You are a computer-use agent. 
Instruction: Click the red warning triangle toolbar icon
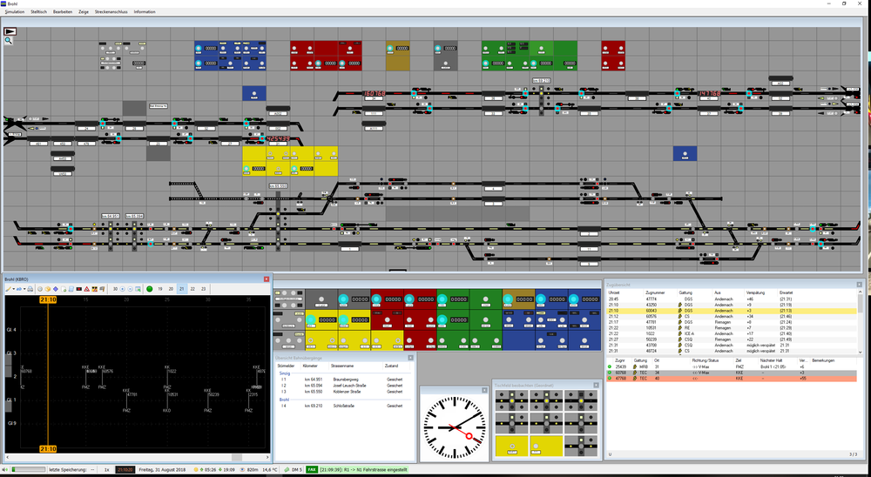coord(86,289)
